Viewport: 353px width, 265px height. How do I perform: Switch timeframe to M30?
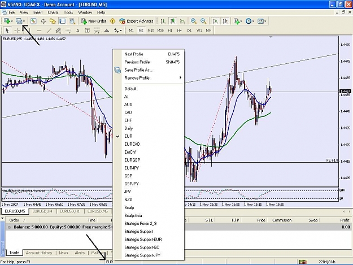point(160,31)
